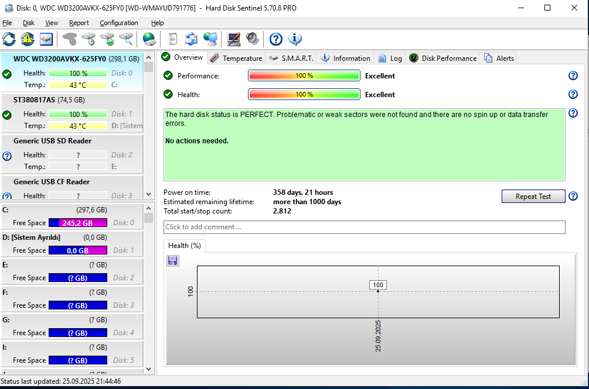Select the Generic USB CF Reader entry
589x389 pixels.
pos(72,187)
